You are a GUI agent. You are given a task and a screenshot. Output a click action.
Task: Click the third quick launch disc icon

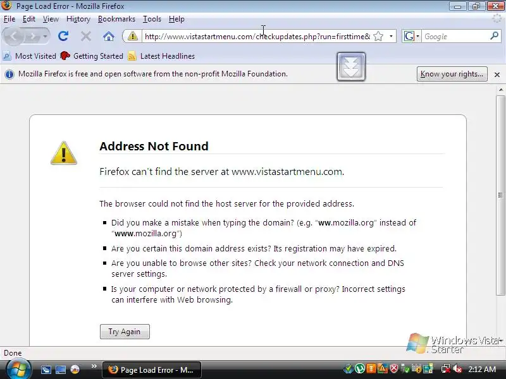click(75, 370)
